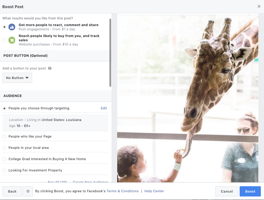
Task: Open the Terms & Conditions link
Action: pos(122,191)
